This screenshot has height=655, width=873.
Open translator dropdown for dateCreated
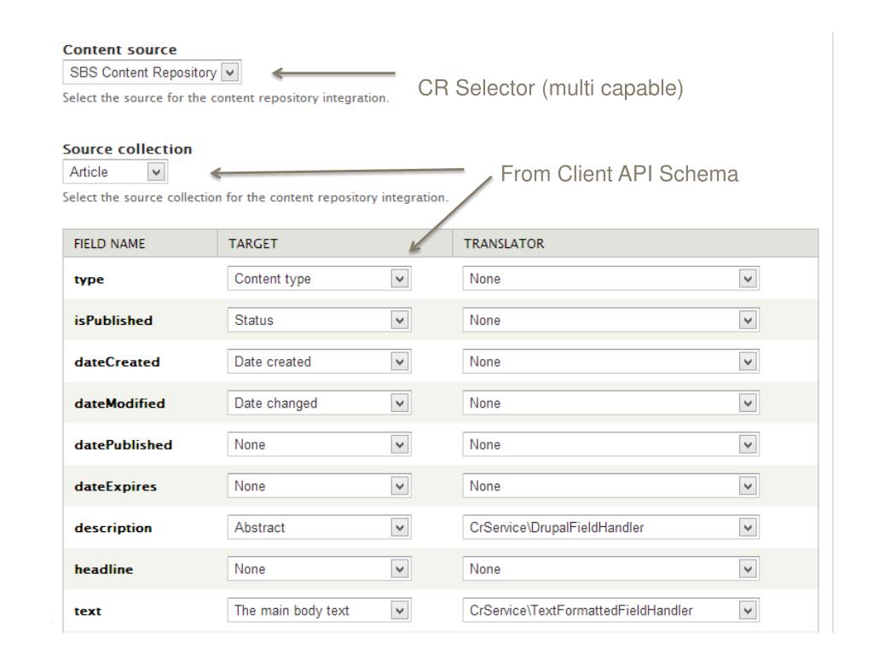point(610,362)
